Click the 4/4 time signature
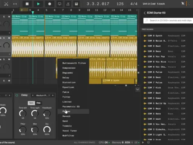 (134, 4)
